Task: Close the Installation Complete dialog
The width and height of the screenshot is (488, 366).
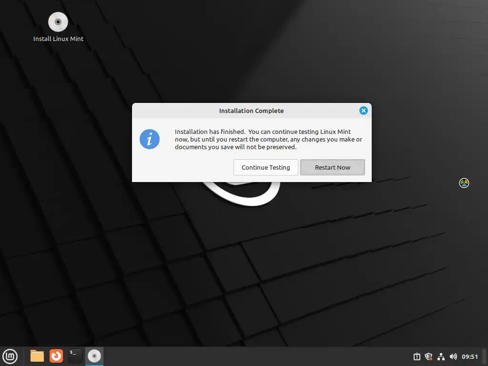Action: (363, 111)
